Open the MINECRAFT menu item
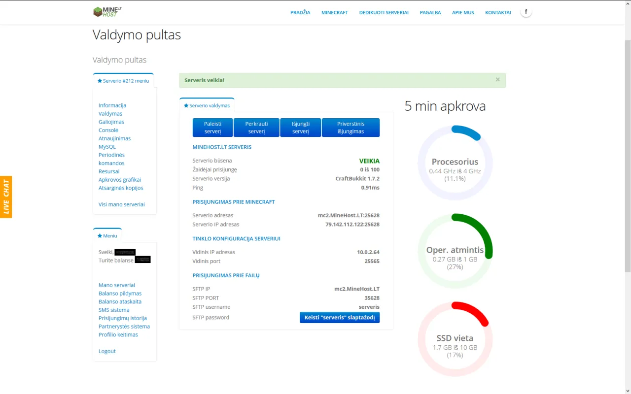This screenshot has height=394, width=631. click(x=334, y=12)
